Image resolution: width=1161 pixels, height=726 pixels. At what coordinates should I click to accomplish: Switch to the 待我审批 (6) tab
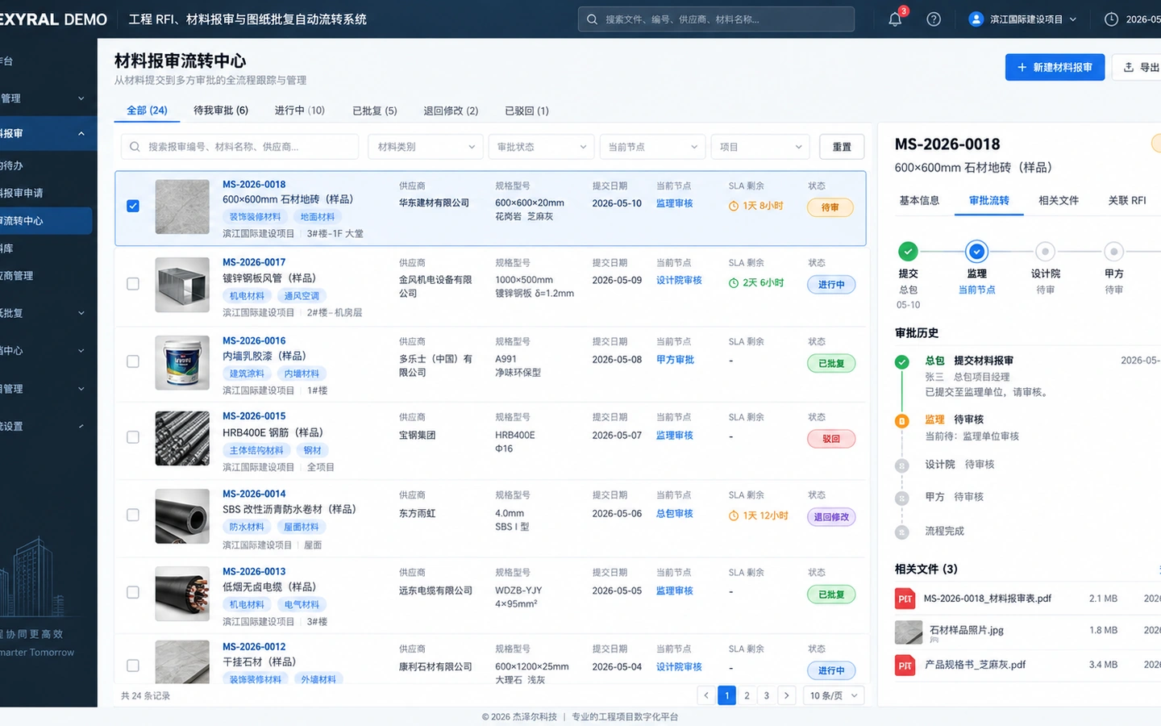pos(221,111)
